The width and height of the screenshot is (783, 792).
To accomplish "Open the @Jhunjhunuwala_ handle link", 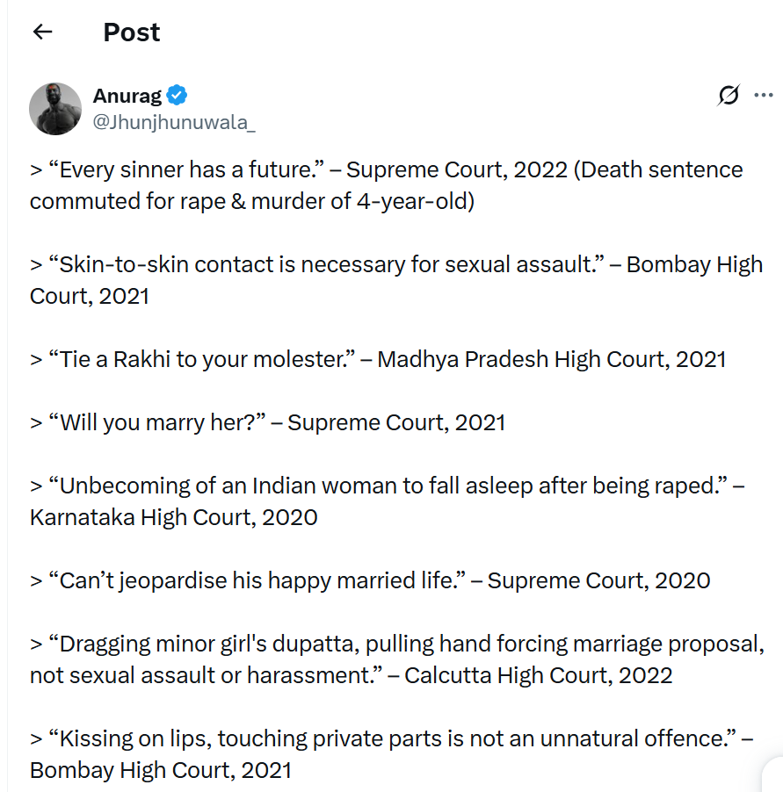I will pos(174,122).
